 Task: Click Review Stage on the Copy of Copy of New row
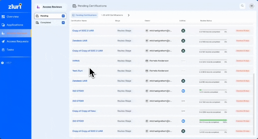(124, 111)
